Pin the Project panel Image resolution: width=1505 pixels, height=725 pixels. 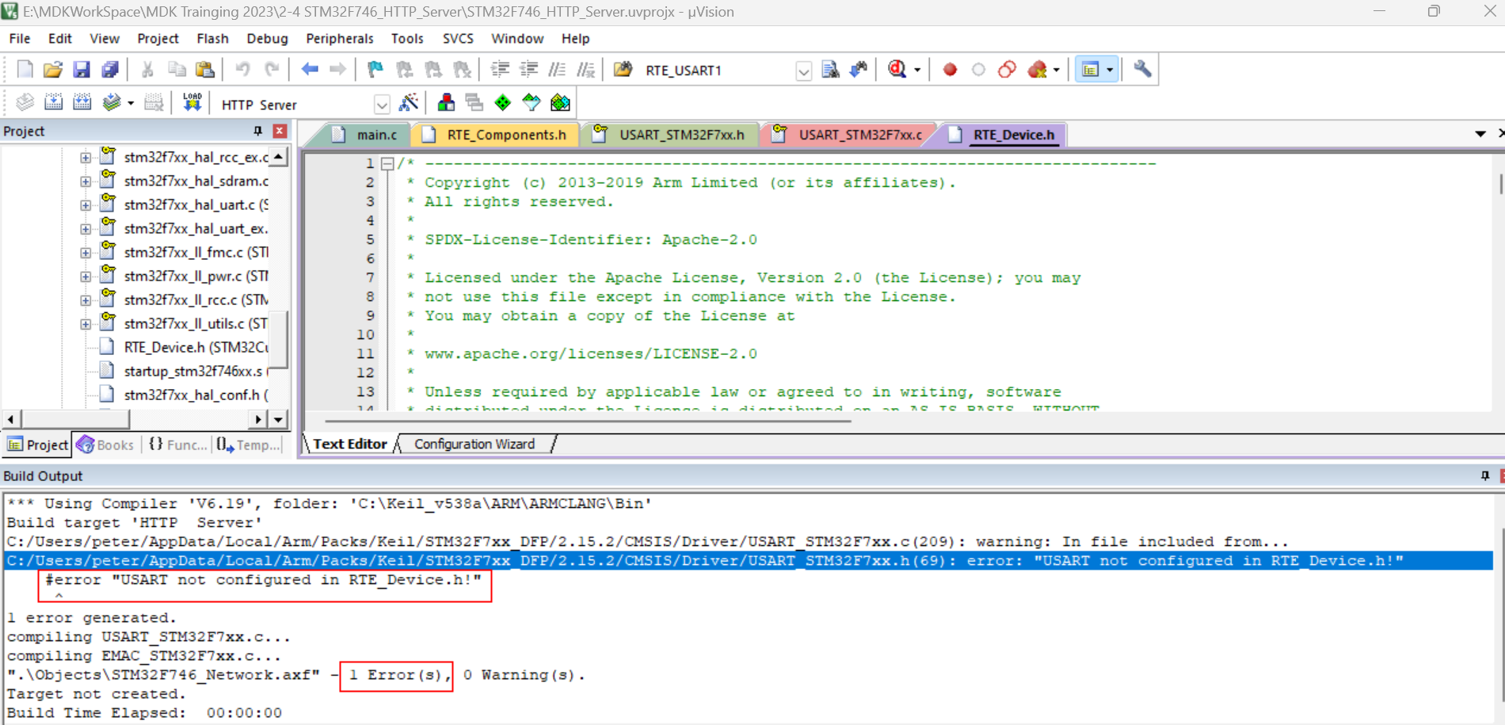257,131
